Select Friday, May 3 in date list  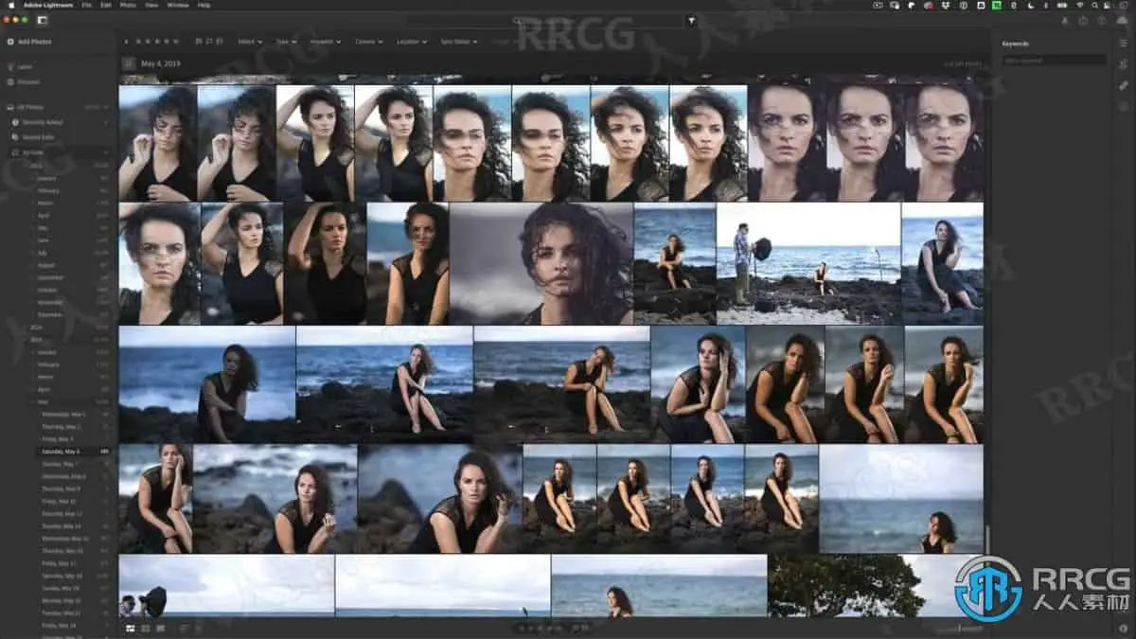coord(59,439)
